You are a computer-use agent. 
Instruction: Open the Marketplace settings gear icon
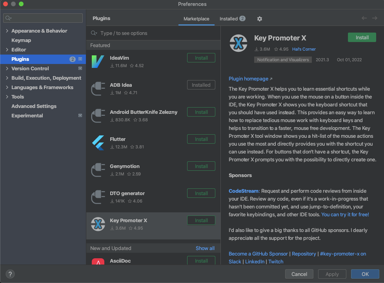click(259, 18)
